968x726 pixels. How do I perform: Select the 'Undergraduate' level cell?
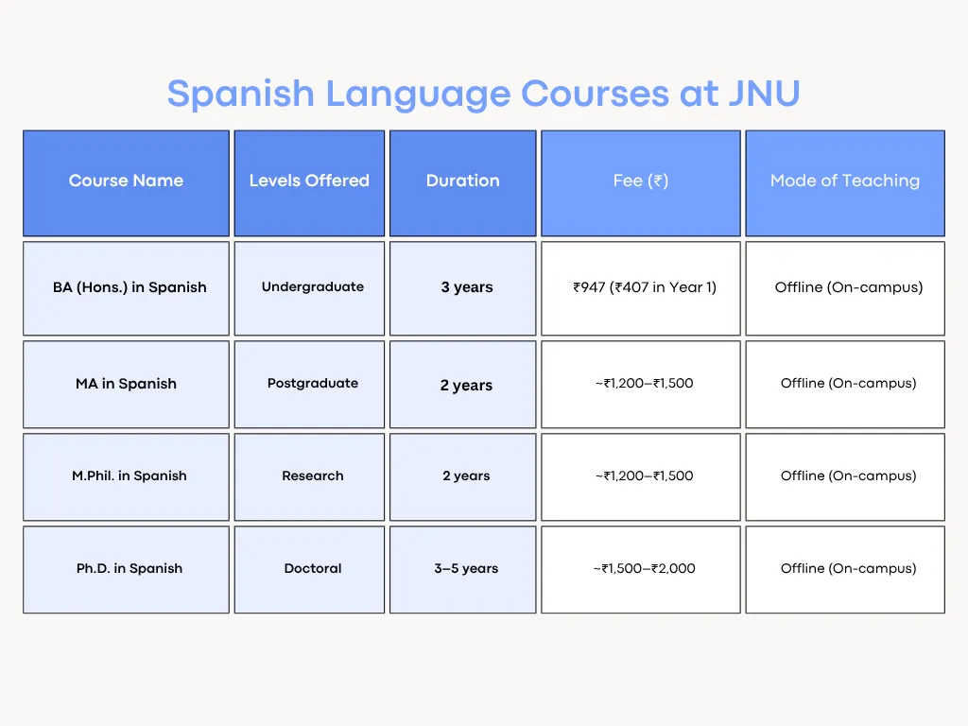(x=309, y=287)
